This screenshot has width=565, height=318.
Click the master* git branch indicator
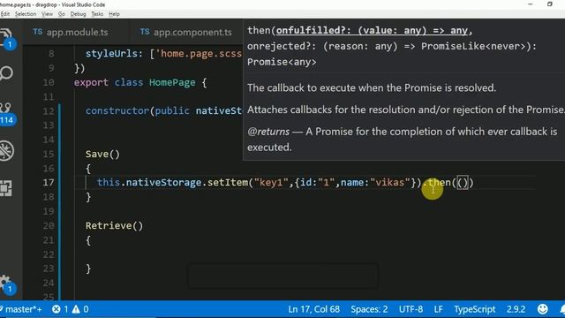(21, 309)
